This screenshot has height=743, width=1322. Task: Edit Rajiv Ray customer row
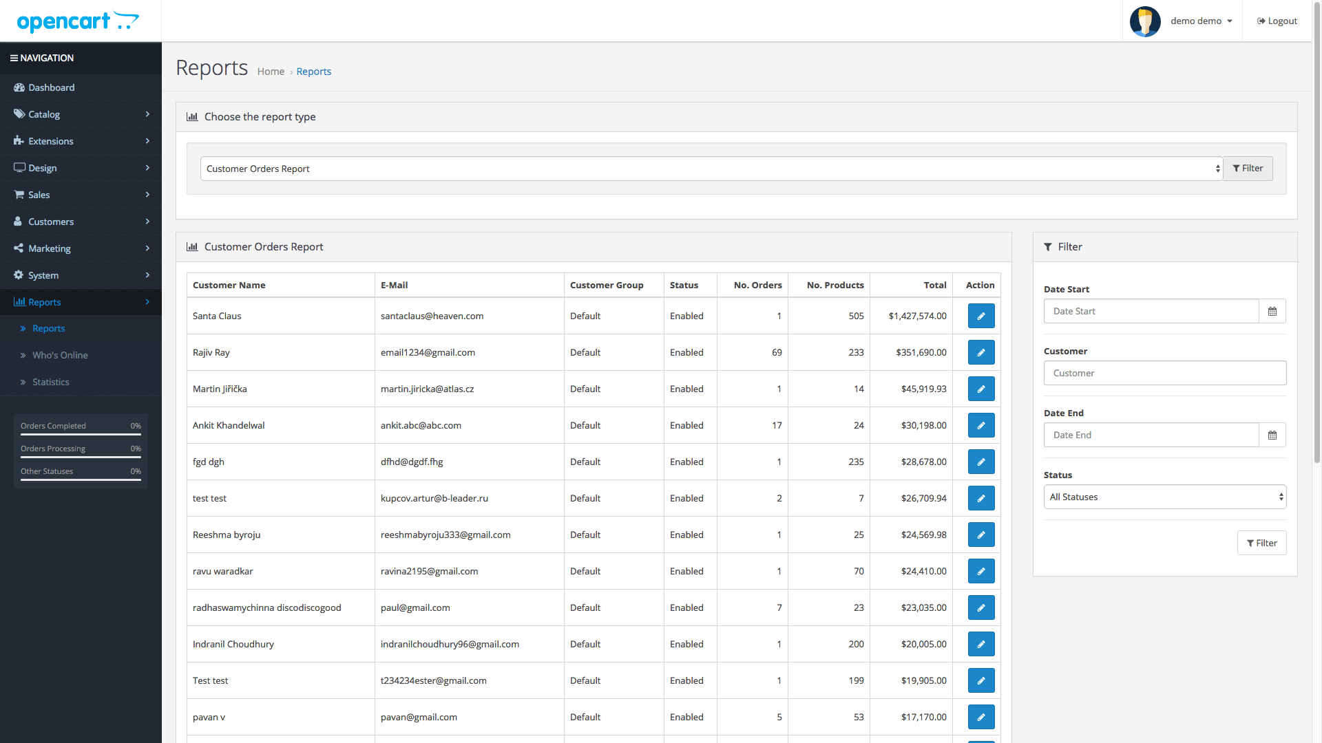[981, 352]
